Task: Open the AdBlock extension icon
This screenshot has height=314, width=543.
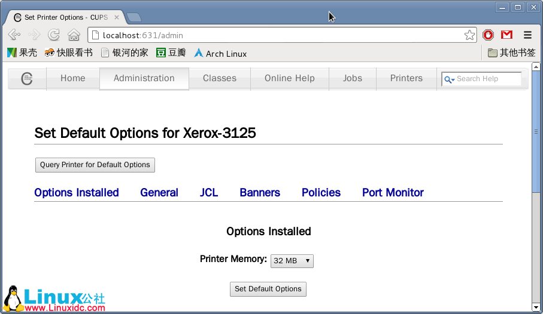Action: point(489,35)
